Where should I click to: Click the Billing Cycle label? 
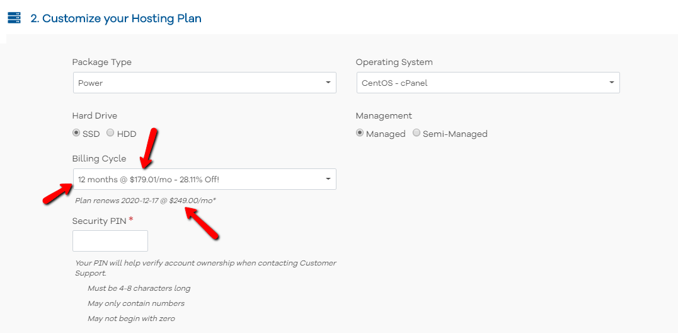tap(99, 158)
